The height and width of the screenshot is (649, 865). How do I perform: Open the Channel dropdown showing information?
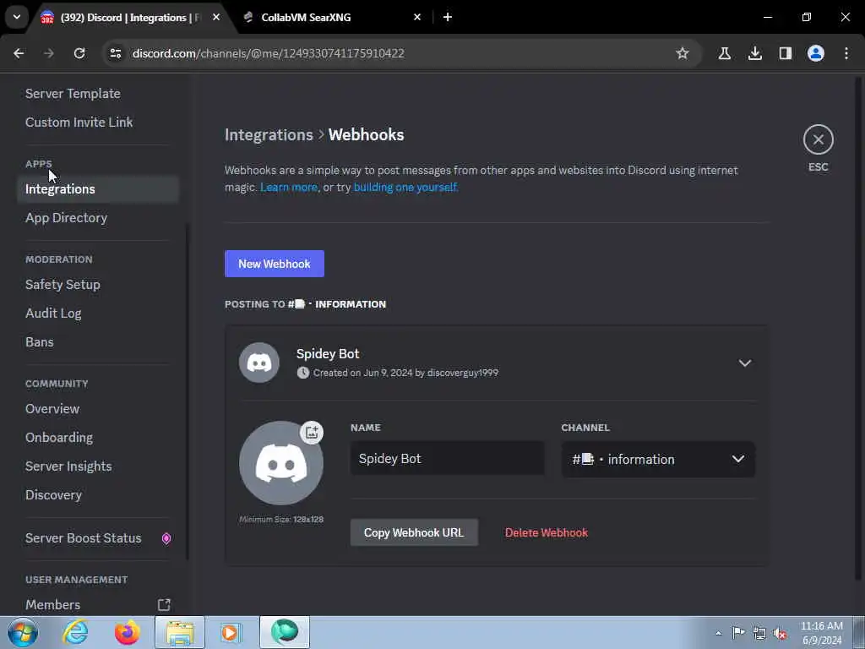pos(658,459)
